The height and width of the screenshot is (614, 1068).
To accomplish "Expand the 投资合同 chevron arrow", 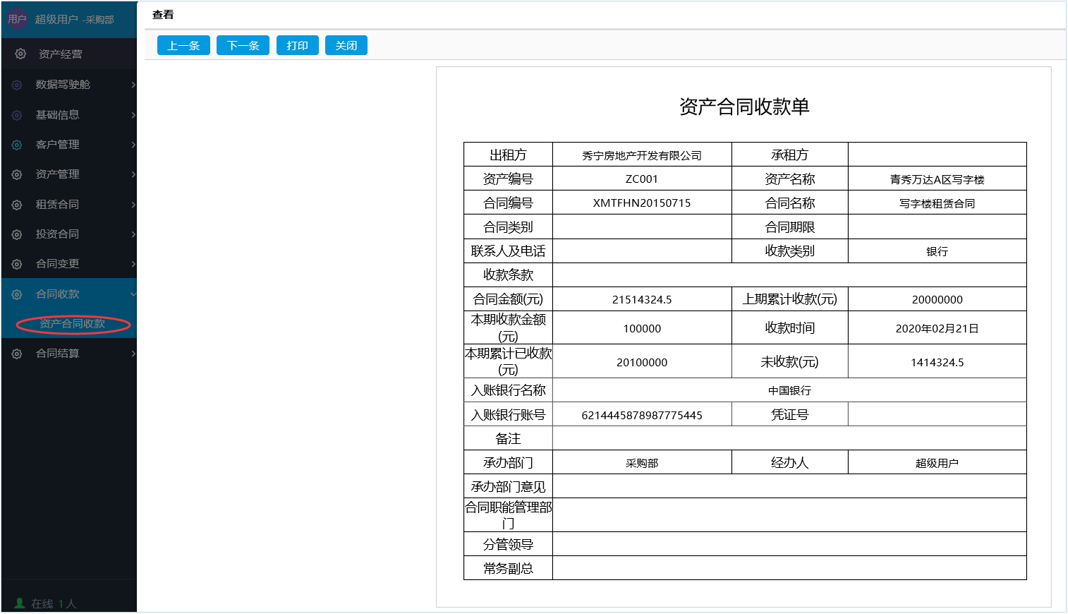I will point(133,234).
